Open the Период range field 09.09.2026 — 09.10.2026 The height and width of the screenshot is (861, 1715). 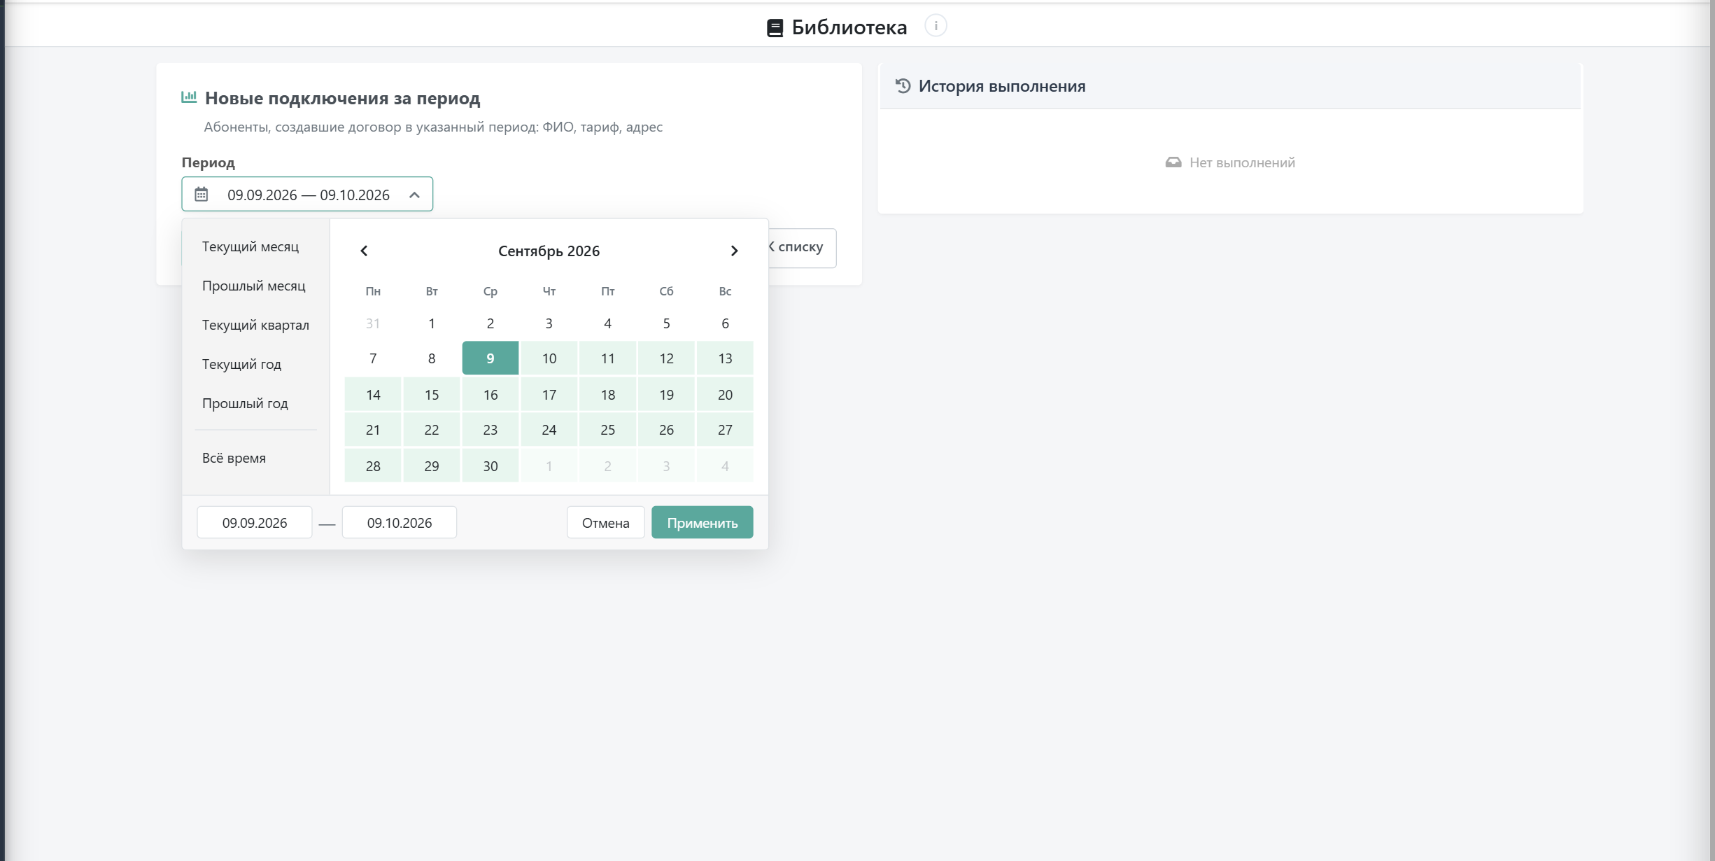click(x=307, y=194)
